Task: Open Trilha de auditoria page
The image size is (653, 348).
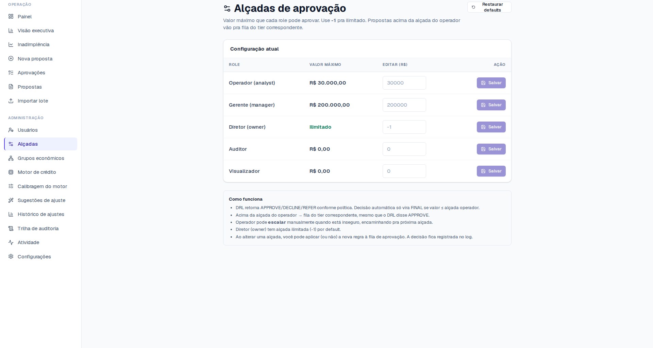Action: pos(40,228)
